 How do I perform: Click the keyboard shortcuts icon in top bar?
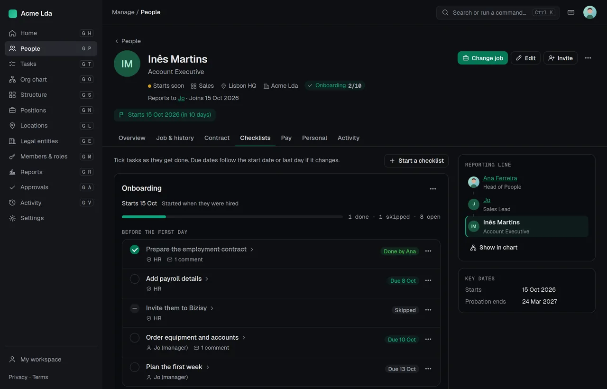click(x=571, y=12)
